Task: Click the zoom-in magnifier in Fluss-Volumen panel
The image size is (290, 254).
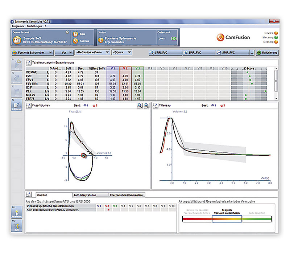Action: click(x=140, y=106)
